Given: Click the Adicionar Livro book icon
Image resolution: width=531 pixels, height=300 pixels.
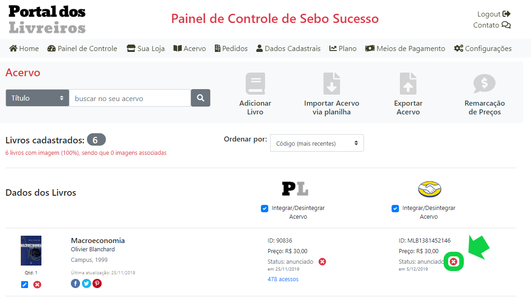Looking at the screenshot, I should [x=255, y=83].
